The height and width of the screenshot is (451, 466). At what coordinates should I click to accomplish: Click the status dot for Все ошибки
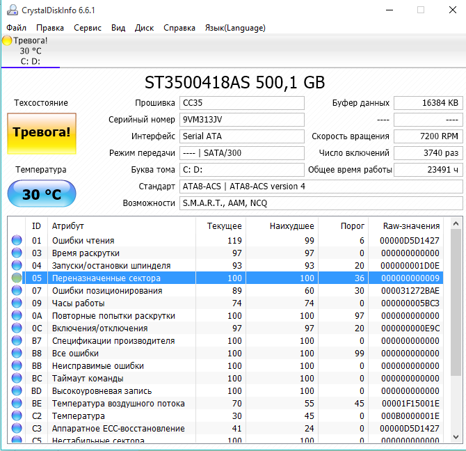[x=17, y=353]
